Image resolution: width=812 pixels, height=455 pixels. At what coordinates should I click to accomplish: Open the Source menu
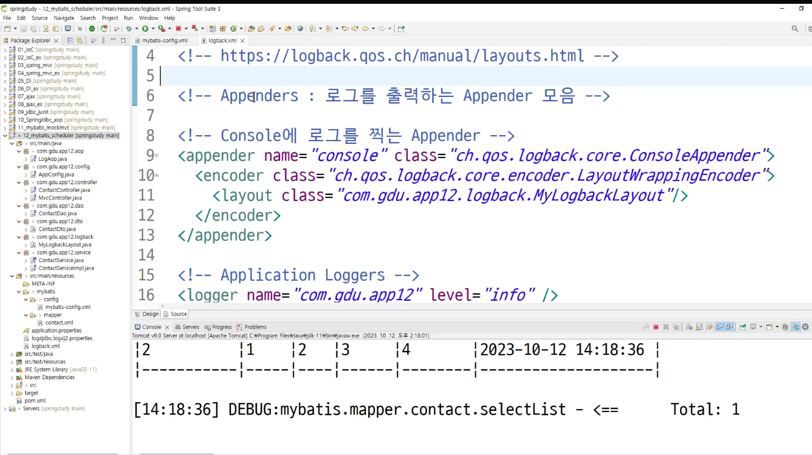pos(40,18)
